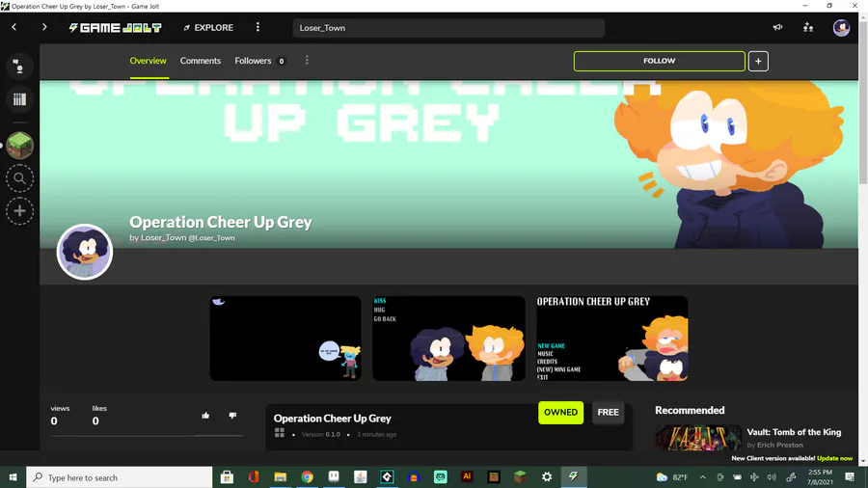Viewport: 868px width, 488px height.
Task: Open the top bar three-dot menu
Action: pos(258,27)
